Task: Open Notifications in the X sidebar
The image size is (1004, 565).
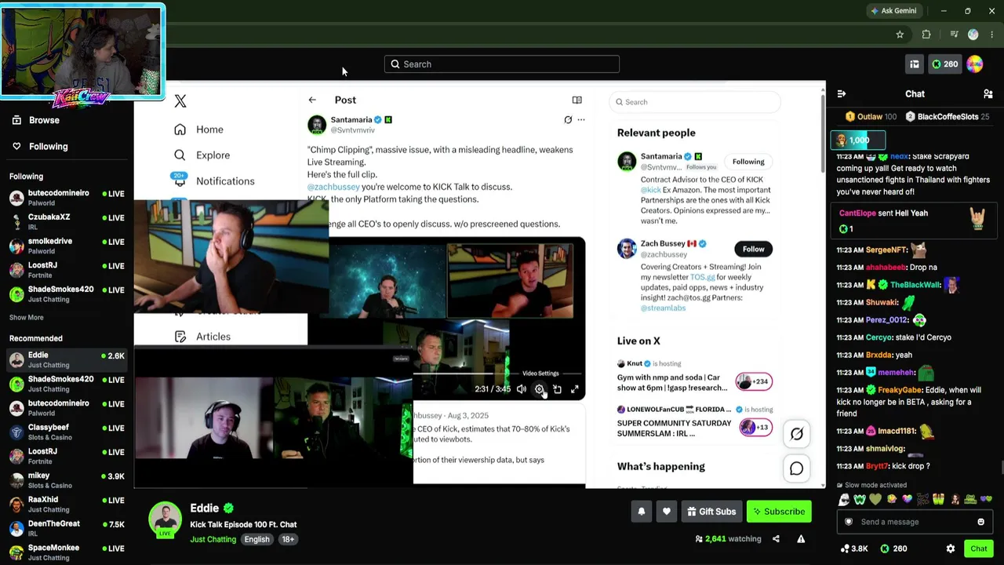Action: [x=214, y=181]
